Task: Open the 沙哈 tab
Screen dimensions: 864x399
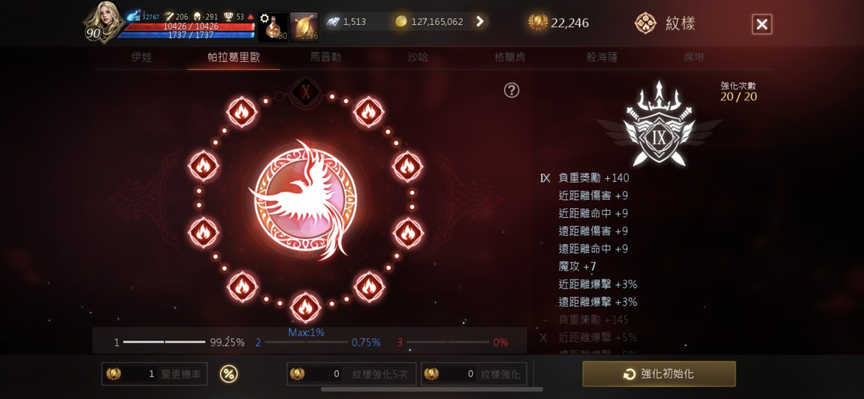Action: coord(418,57)
